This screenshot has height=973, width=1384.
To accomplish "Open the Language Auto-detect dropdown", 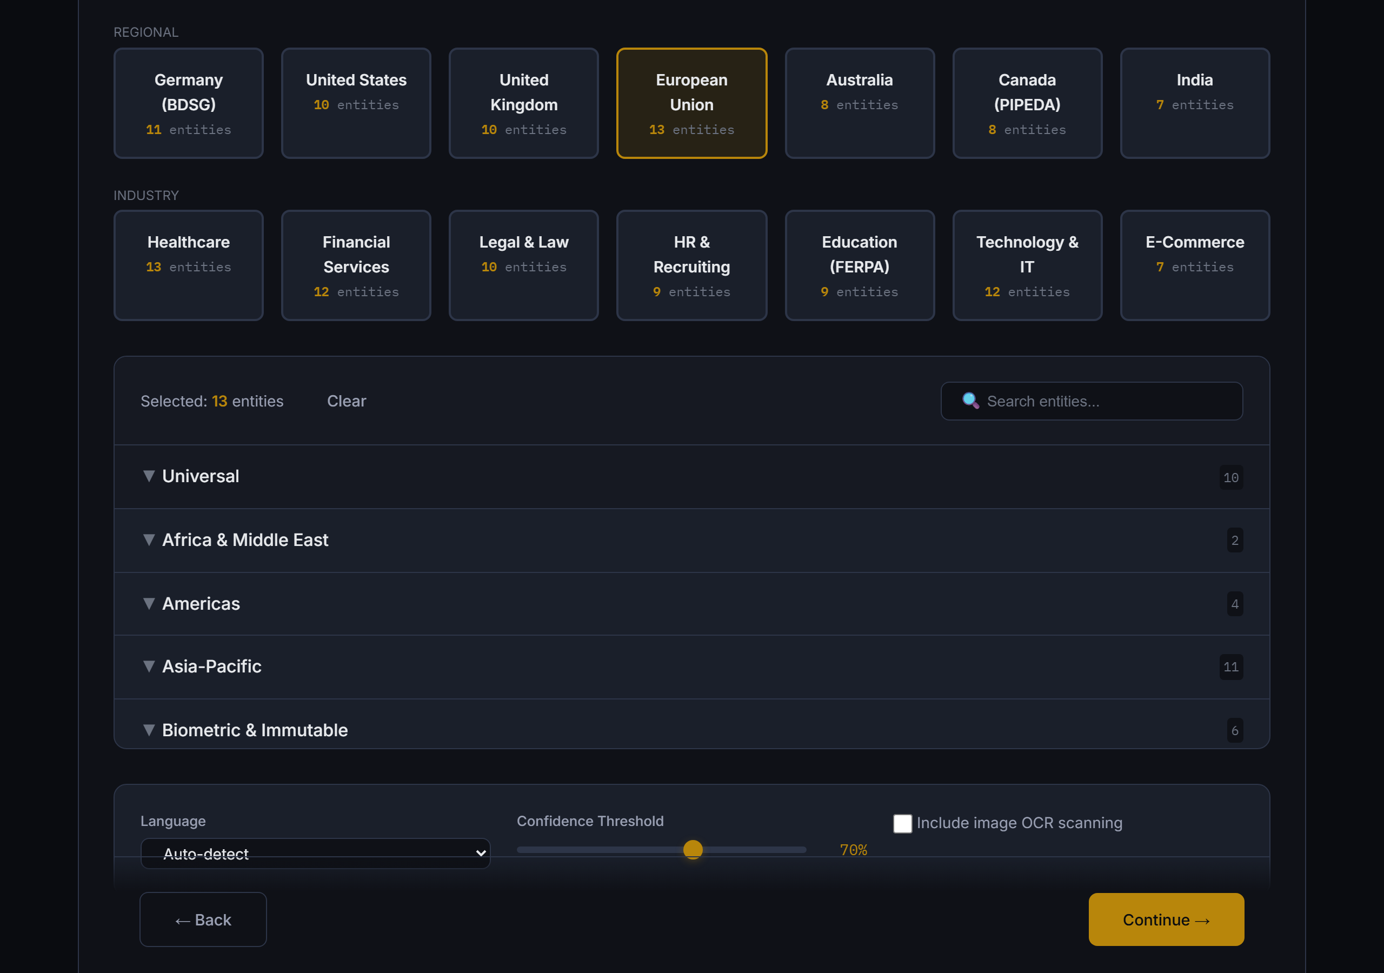I will pos(315,853).
